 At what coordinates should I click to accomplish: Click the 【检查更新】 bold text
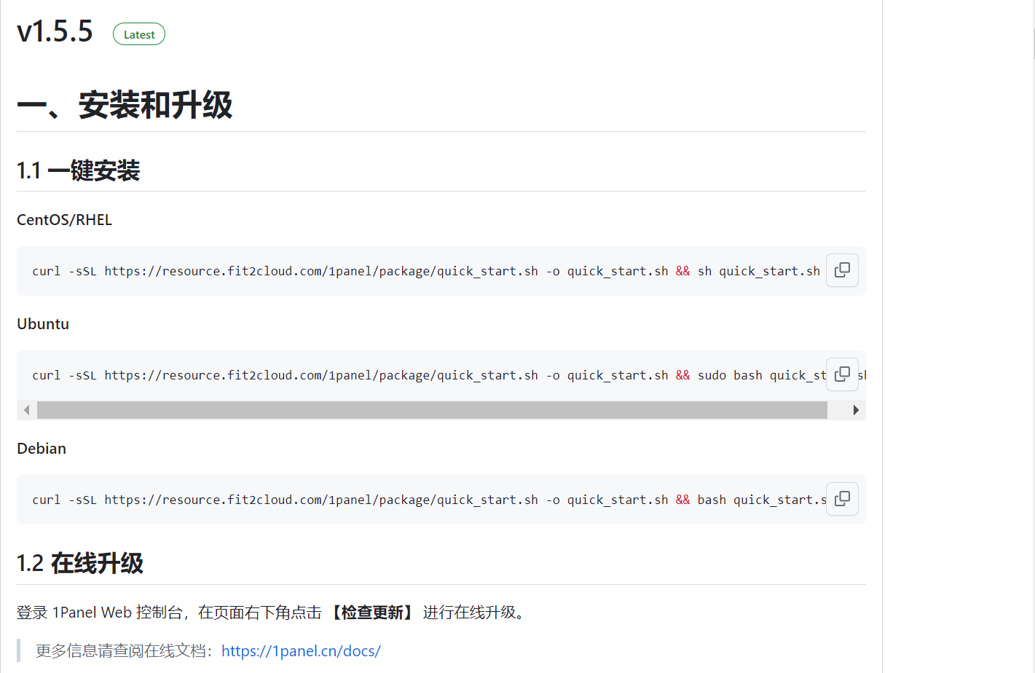pyautogui.click(x=373, y=613)
